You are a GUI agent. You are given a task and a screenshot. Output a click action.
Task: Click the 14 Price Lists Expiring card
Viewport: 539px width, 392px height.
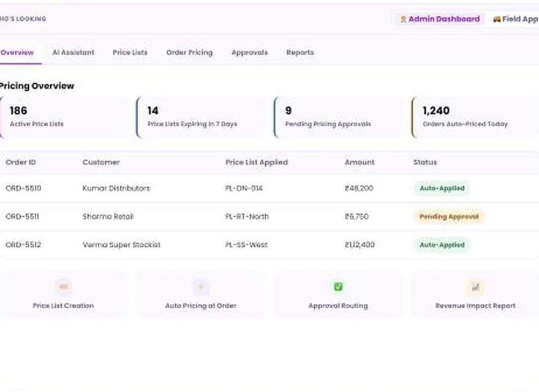201,117
